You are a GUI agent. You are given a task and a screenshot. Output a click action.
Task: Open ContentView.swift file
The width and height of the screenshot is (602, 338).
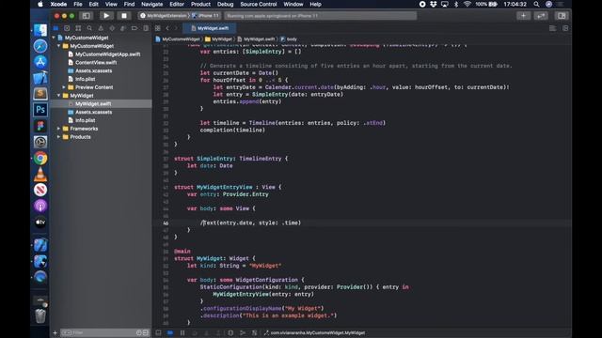[96, 63]
